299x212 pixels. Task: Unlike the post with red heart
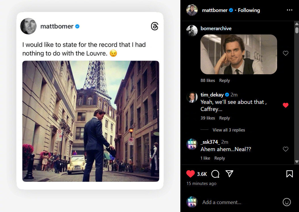tap(191, 174)
